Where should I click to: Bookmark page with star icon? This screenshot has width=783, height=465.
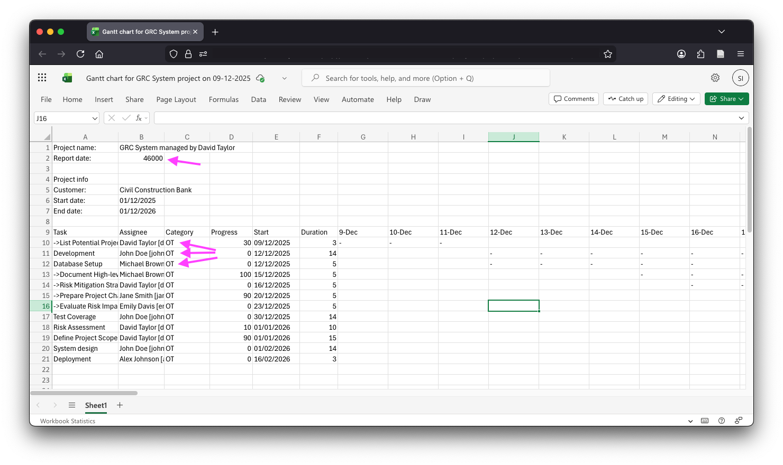[607, 54]
